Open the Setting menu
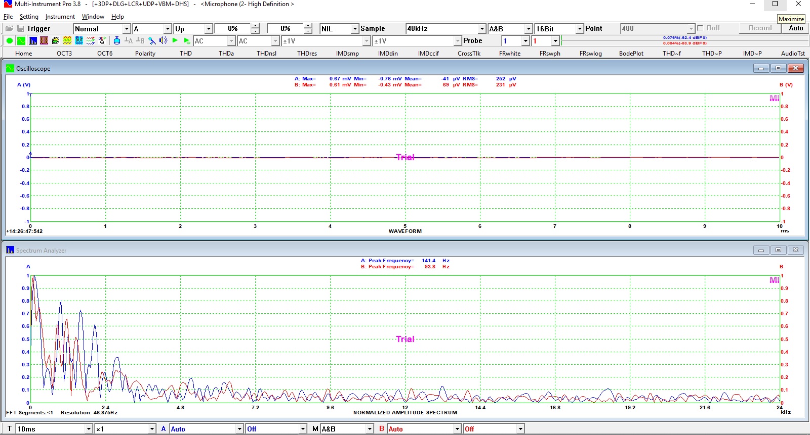Screen dimensions: 810x435 (x=29, y=17)
